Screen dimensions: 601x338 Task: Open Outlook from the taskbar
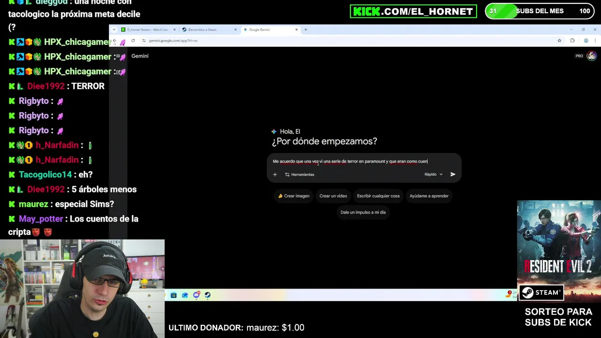pyautogui.click(x=185, y=295)
